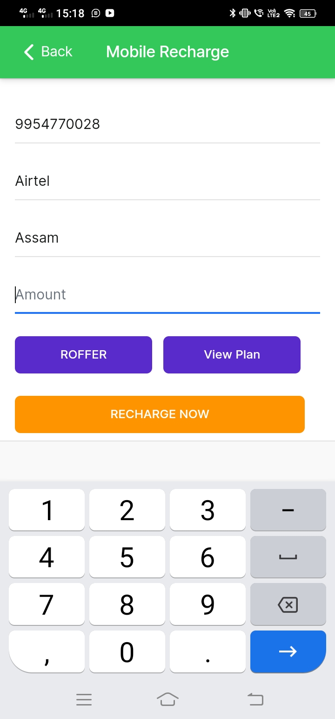Tap the space bar key icon
335x719 pixels.
tap(288, 557)
